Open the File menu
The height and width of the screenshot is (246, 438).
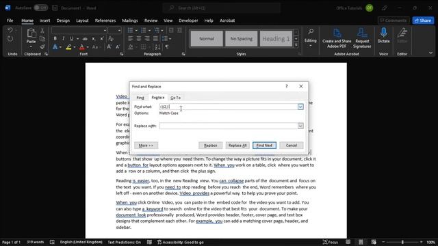pyautogui.click(x=10, y=20)
